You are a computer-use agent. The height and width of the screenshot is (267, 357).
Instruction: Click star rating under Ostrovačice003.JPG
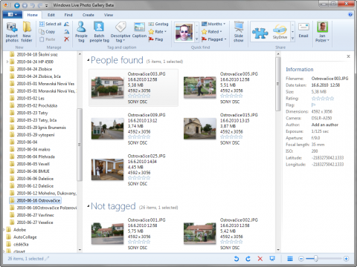pyautogui.click(x=139, y=96)
